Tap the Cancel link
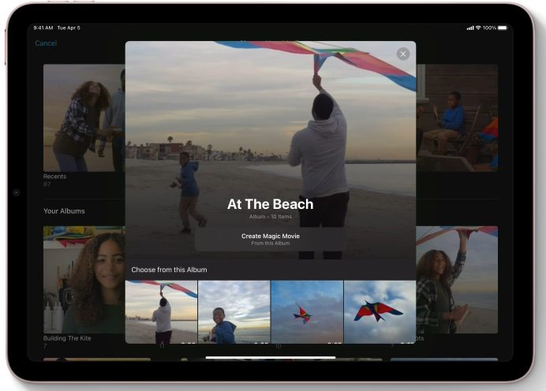This screenshot has height=391, width=546. click(46, 43)
